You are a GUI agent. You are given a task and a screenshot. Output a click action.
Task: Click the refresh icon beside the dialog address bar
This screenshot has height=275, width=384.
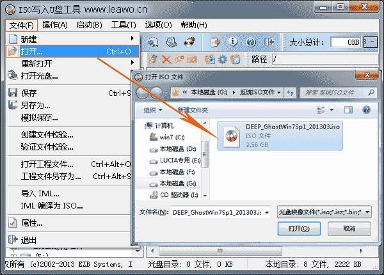[290, 93]
